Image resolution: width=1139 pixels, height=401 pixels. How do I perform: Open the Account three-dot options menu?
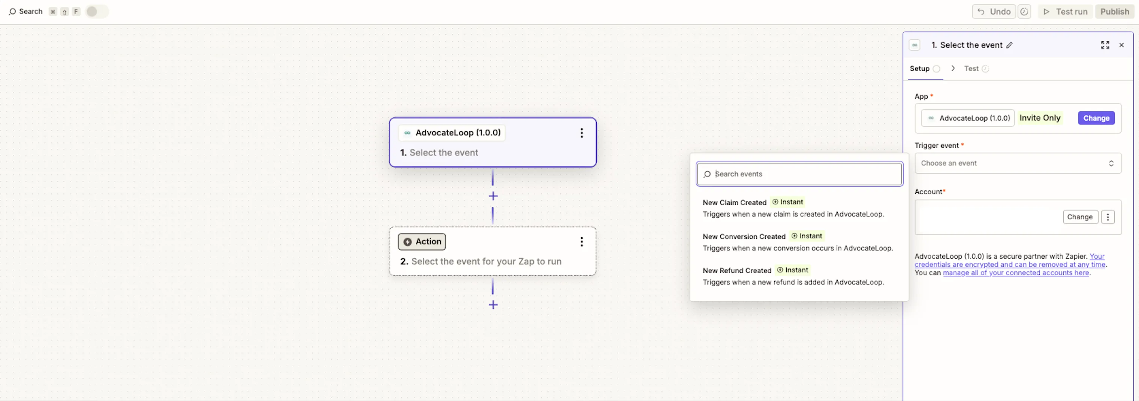pos(1107,217)
